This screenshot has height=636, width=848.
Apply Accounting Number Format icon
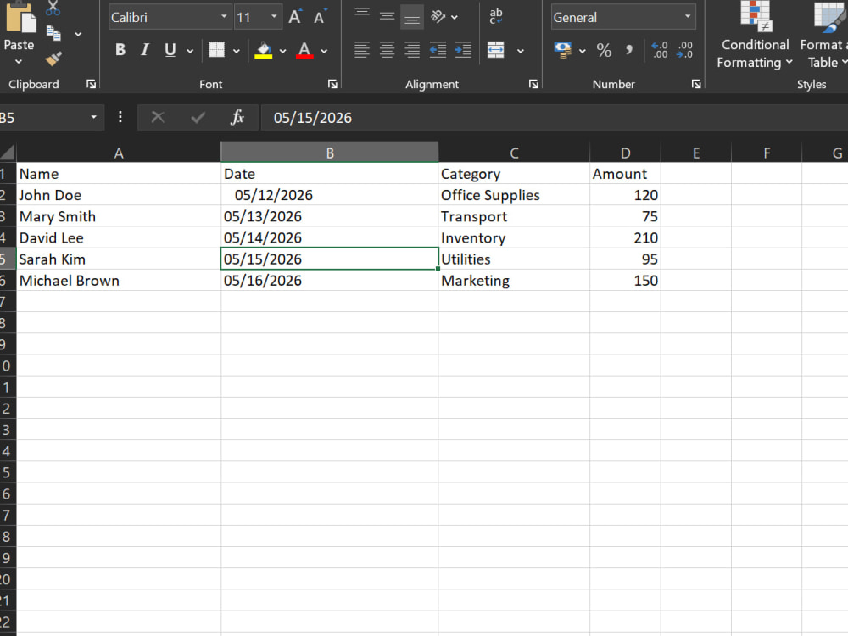click(563, 50)
